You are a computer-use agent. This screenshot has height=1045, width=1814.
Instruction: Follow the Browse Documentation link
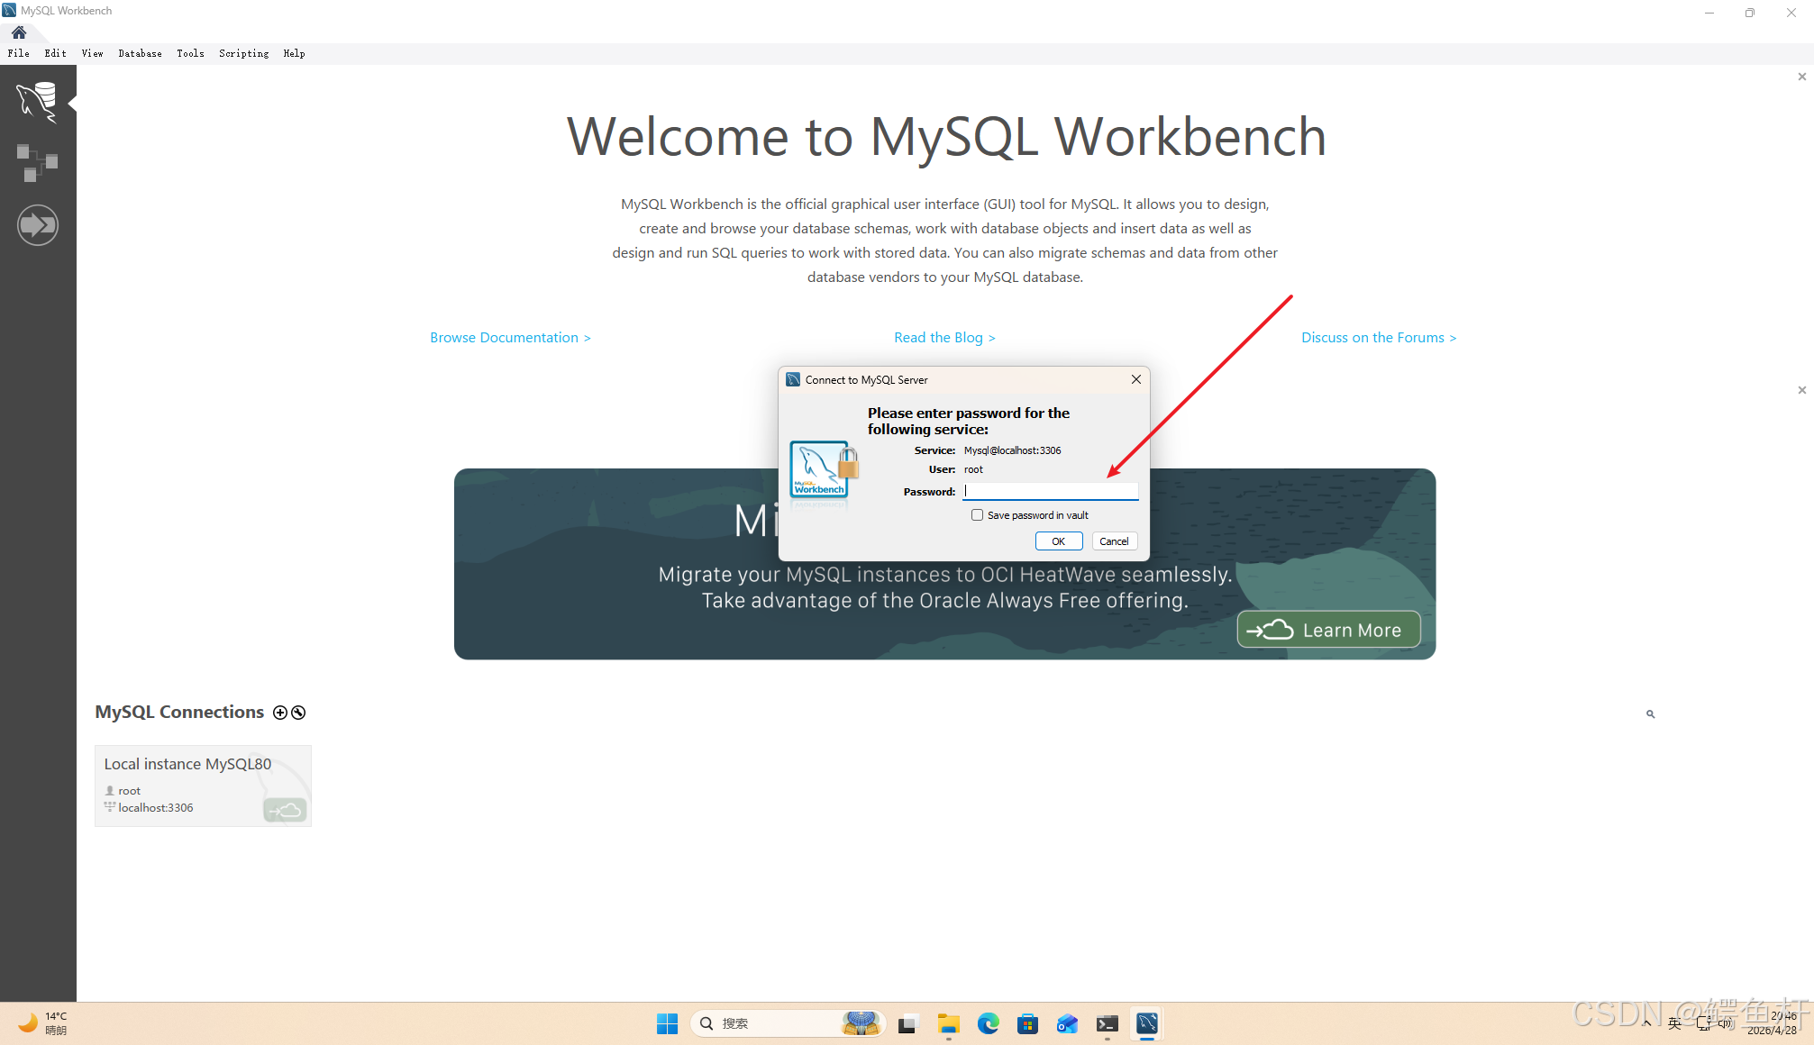510,338
